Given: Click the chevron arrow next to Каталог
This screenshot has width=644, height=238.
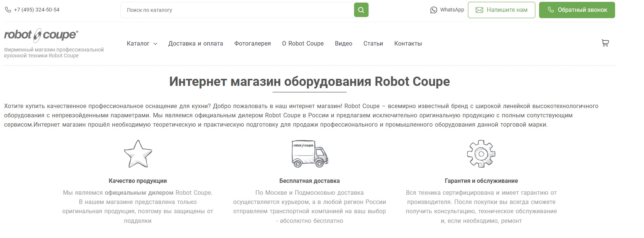Looking at the screenshot, I should tap(155, 44).
